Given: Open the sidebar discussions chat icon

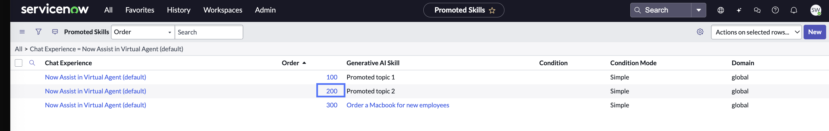Looking at the screenshot, I should [757, 10].
